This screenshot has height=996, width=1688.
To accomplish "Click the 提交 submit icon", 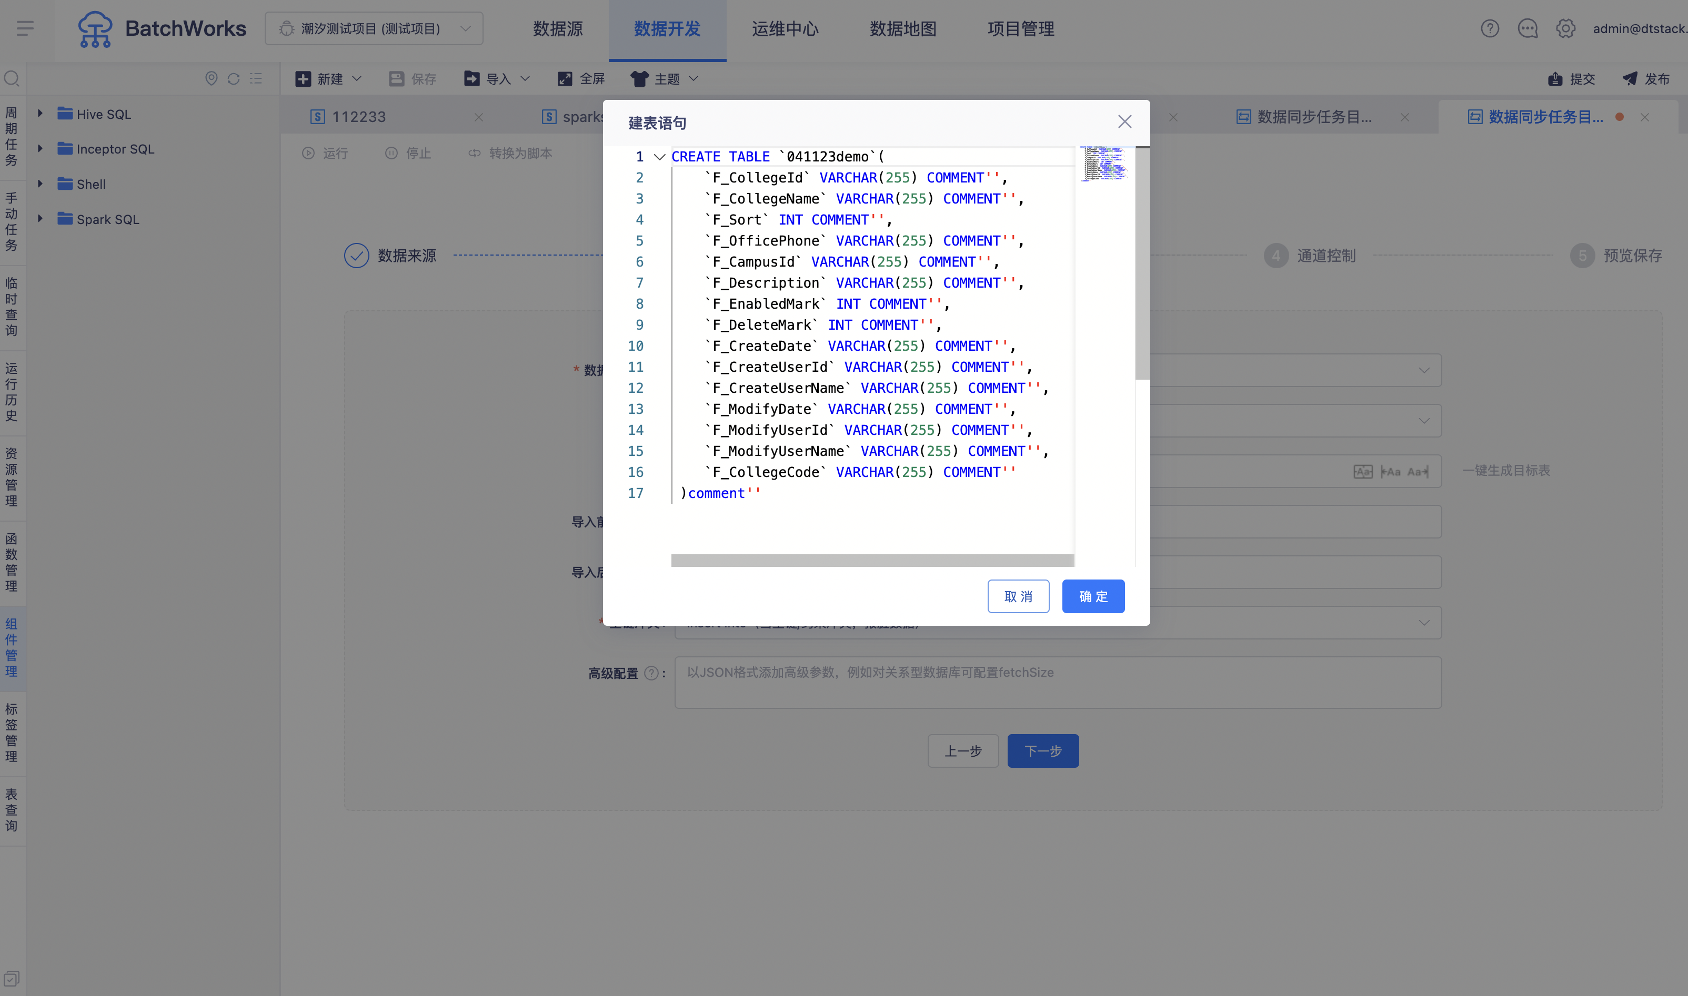I will click(1555, 79).
